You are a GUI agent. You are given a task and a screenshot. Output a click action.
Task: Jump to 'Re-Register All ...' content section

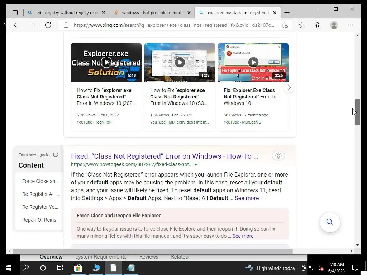coord(41,194)
